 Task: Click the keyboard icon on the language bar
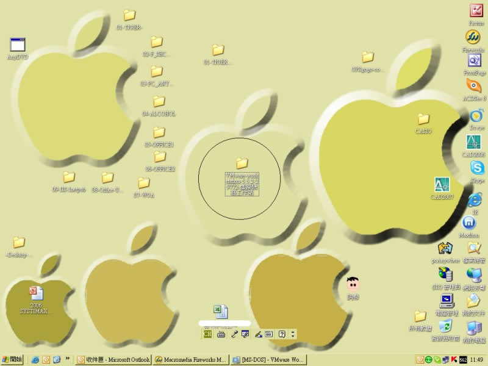point(221,334)
